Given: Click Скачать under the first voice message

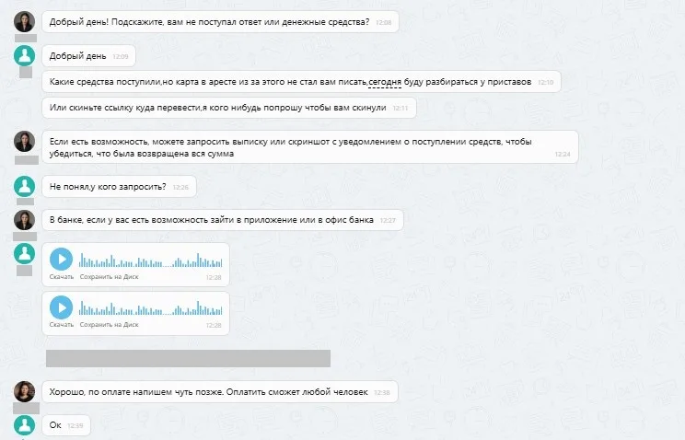Looking at the screenshot, I should (x=62, y=277).
